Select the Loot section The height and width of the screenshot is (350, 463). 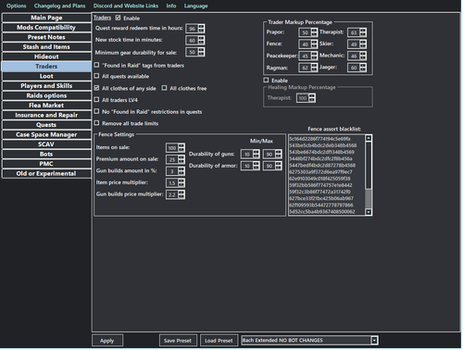coord(46,76)
